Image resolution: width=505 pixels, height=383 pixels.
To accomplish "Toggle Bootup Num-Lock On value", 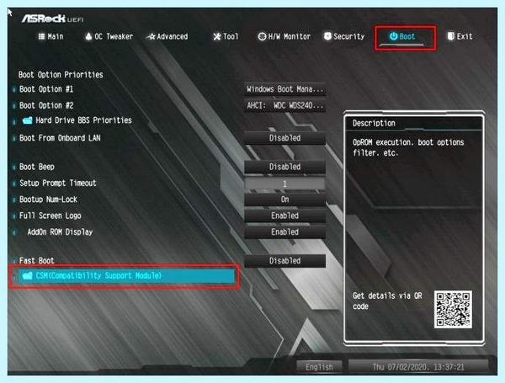I will click(x=284, y=199).
